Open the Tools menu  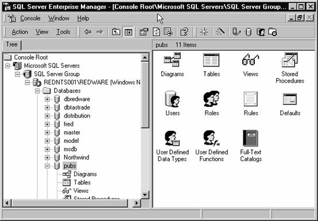[x=63, y=32]
